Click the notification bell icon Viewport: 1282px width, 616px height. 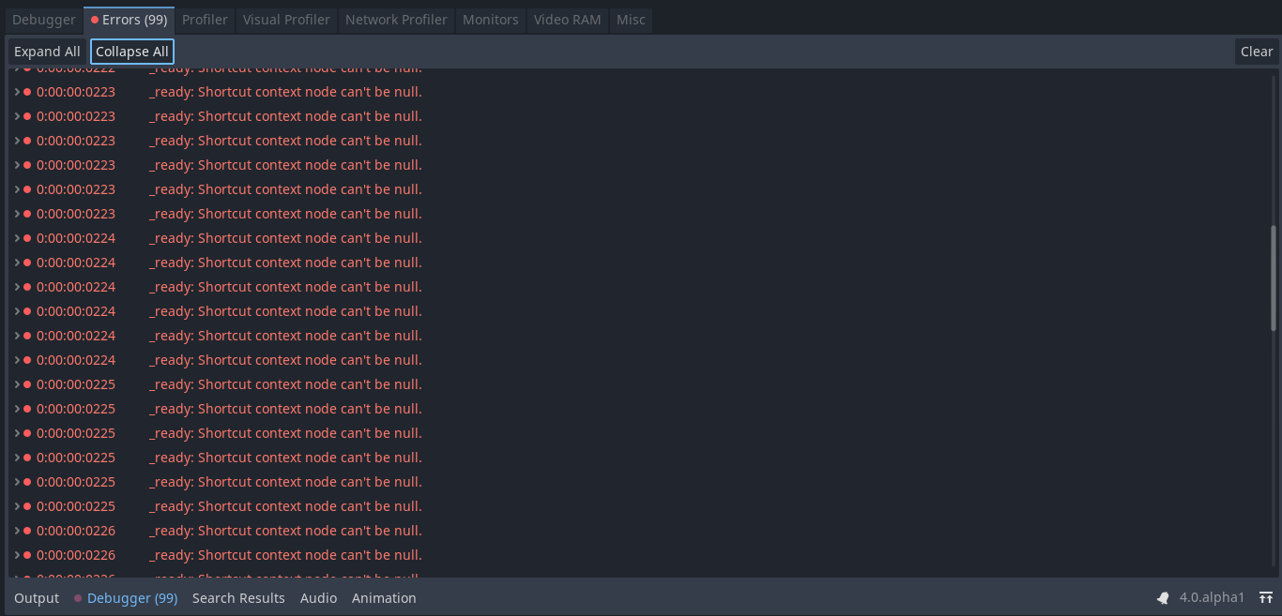(1163, 597)
